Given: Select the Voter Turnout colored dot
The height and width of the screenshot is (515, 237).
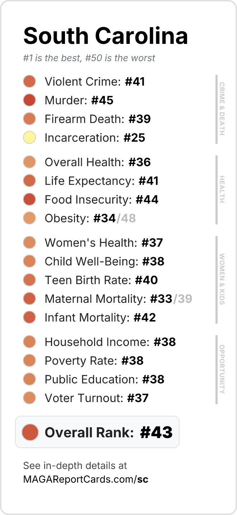Looking at the screenshot, I should (29, 398).
